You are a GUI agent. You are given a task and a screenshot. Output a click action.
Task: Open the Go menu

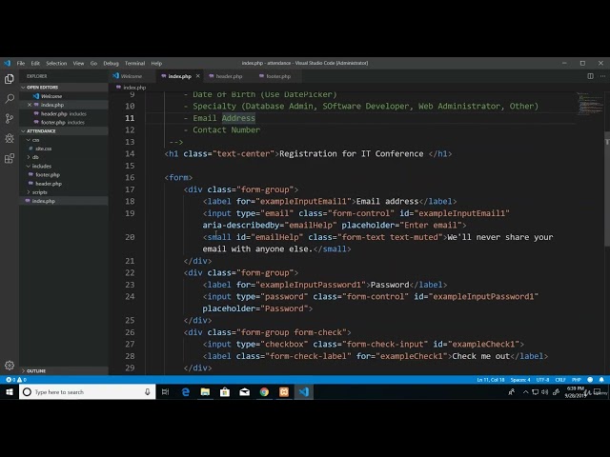point(93,64)
